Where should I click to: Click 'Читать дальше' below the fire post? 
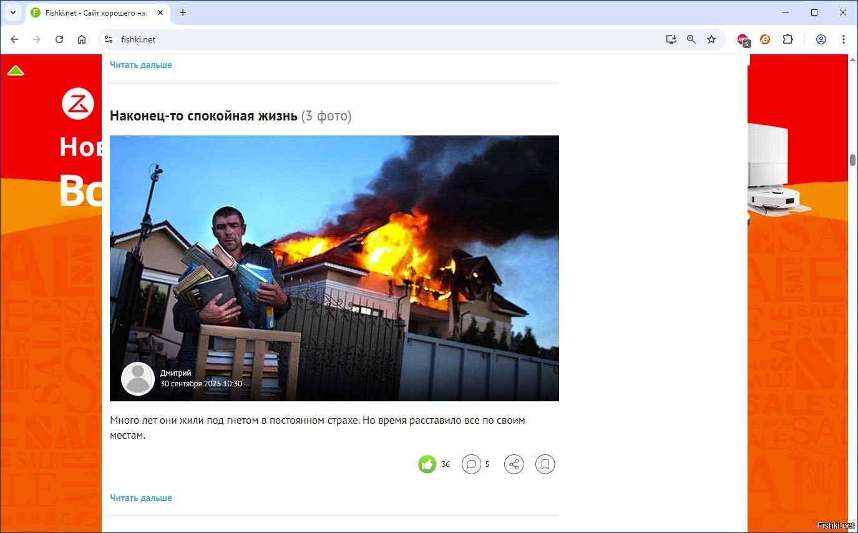coord(141,498)
